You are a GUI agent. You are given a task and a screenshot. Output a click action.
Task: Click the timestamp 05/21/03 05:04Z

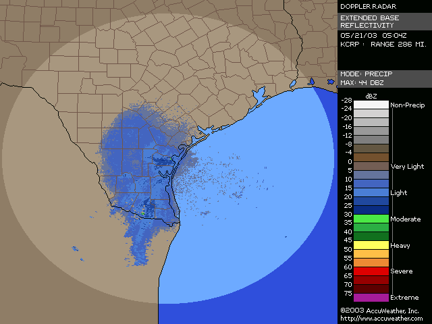[x=373, y=36]
